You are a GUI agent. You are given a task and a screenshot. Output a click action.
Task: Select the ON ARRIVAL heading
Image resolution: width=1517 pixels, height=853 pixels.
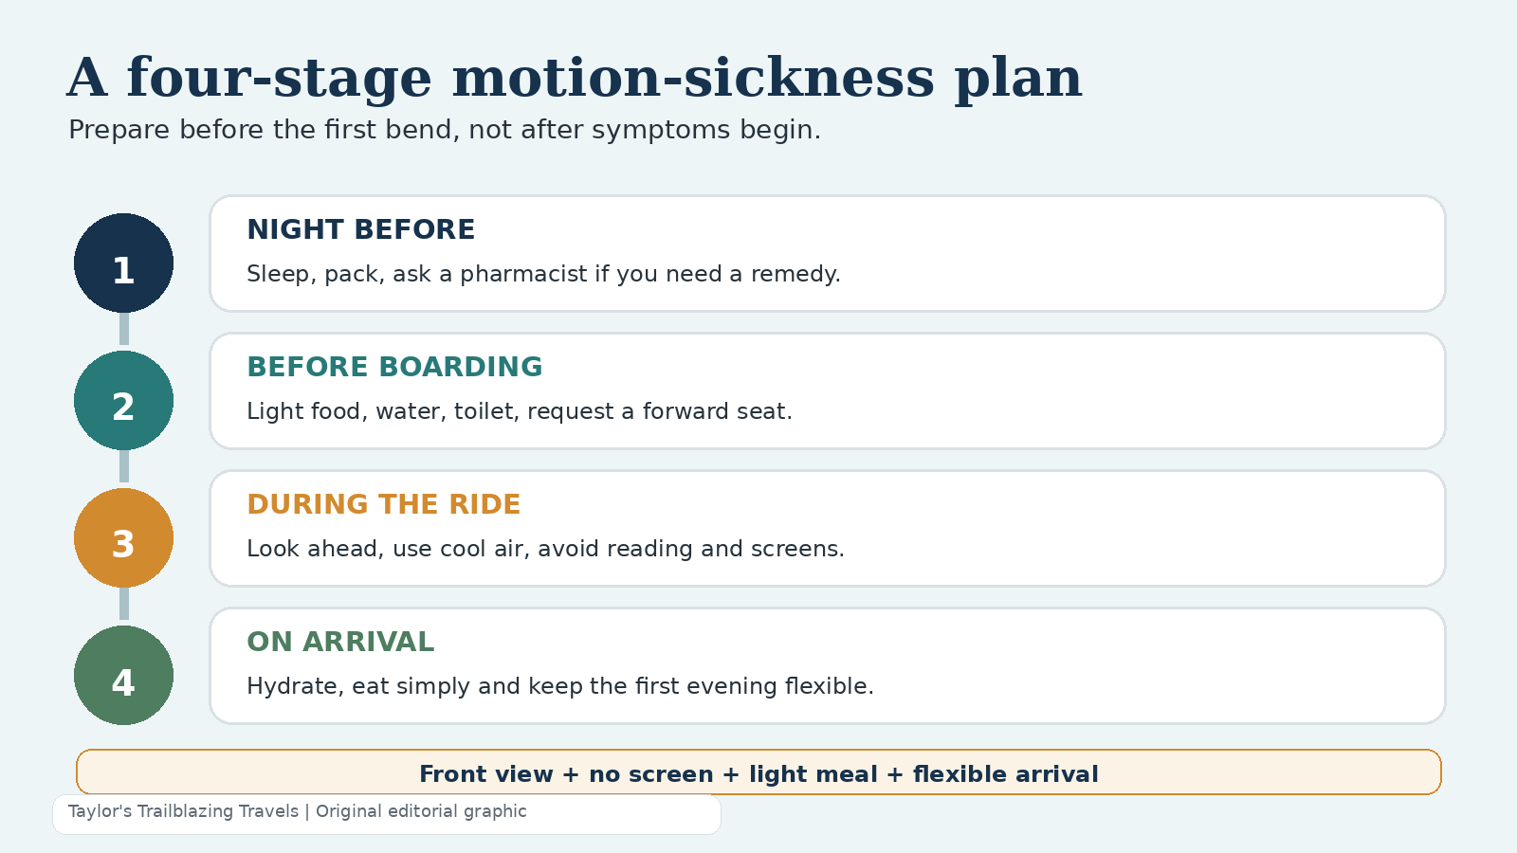coord(340,642)
